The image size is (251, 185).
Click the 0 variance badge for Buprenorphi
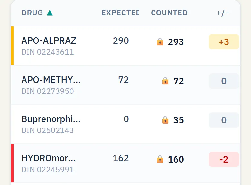224,120
